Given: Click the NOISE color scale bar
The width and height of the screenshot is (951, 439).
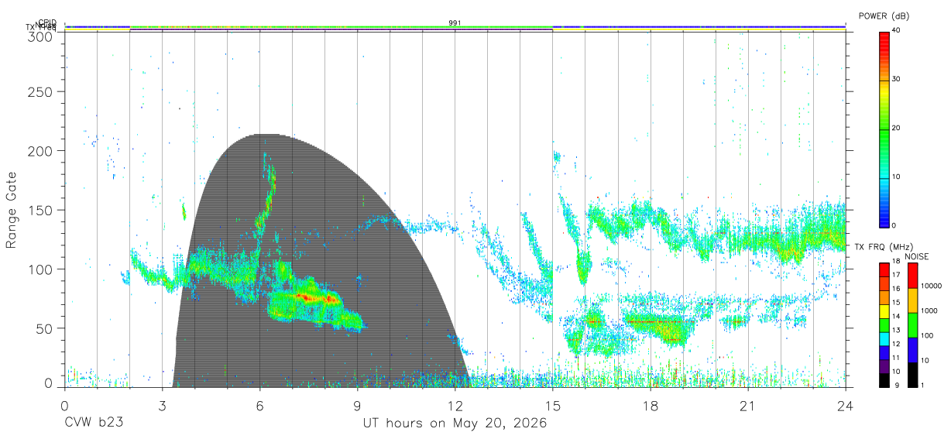Looking at the screenshot, I should 912,324.
